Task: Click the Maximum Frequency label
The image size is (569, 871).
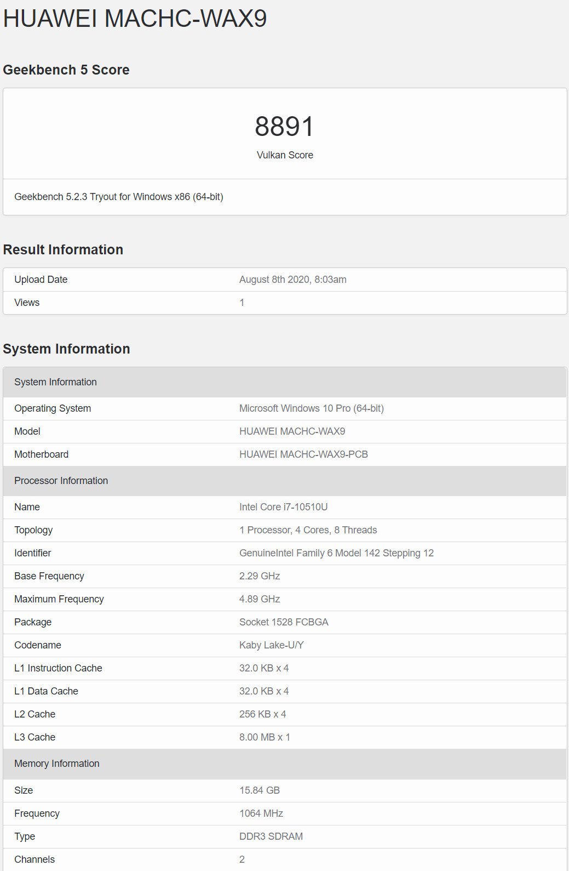Action: click(x=59, y=599)
